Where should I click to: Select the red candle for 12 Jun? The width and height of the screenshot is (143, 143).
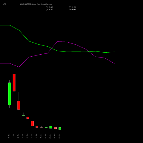click(x=19, y=105)
